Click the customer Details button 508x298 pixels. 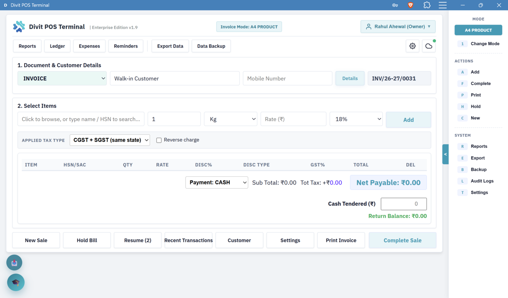350,78
